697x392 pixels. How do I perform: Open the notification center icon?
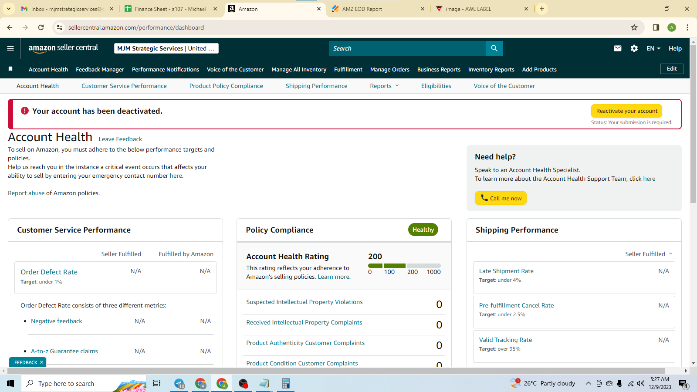click(x=683, y=384)
